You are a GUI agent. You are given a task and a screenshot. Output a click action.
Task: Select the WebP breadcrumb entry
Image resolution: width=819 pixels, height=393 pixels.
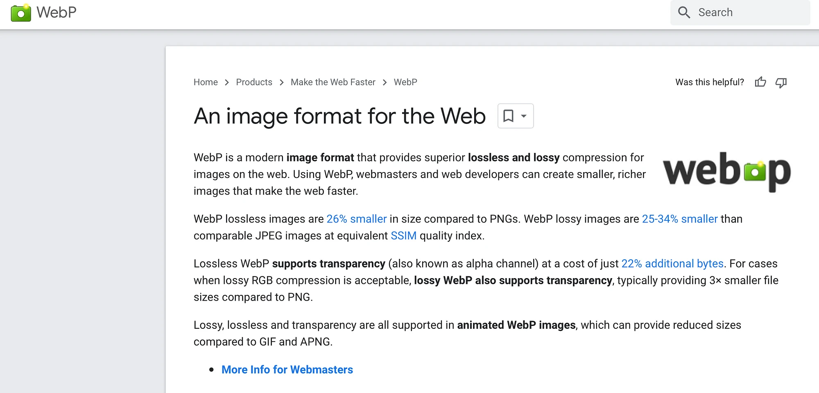pos(405,82)
